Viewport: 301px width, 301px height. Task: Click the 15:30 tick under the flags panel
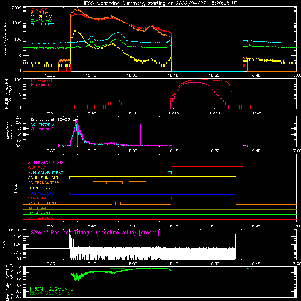click(x=50, y=226)
